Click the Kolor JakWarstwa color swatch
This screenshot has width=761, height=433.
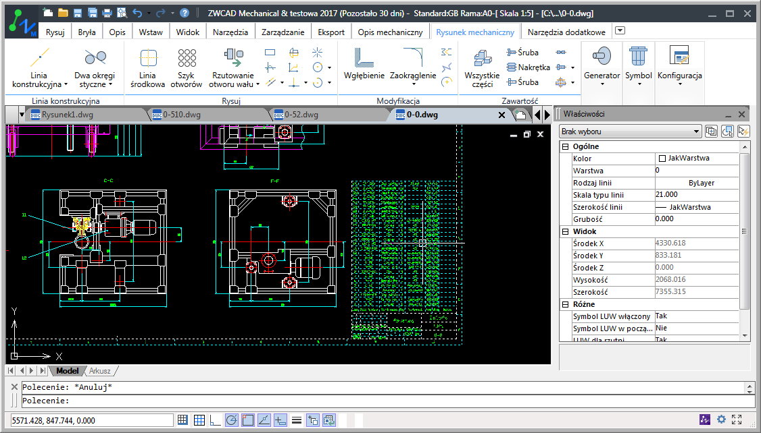pyautogui.click(x=662, y=158)
